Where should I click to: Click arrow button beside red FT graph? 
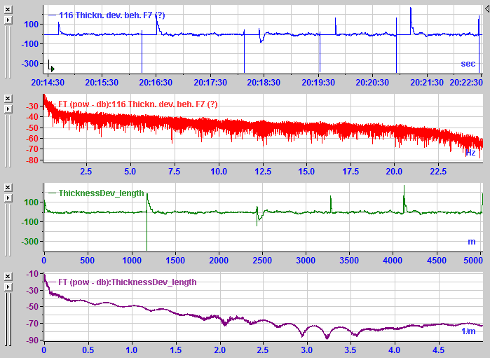(x=8, y=109)
